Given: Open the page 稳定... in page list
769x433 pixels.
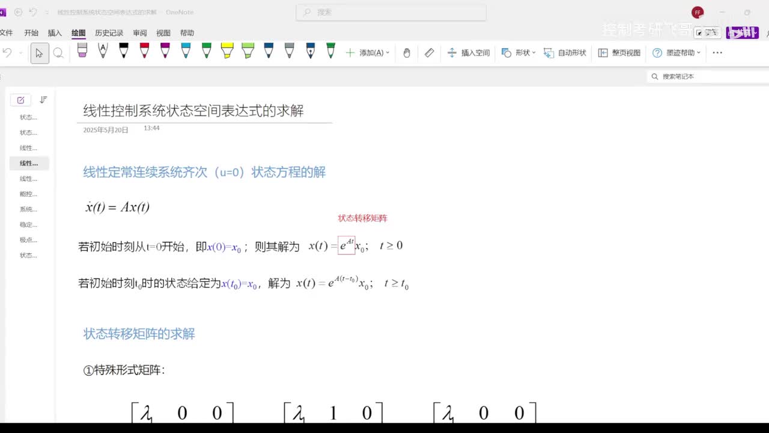Looking at the screenshot, I should point(29,225).
